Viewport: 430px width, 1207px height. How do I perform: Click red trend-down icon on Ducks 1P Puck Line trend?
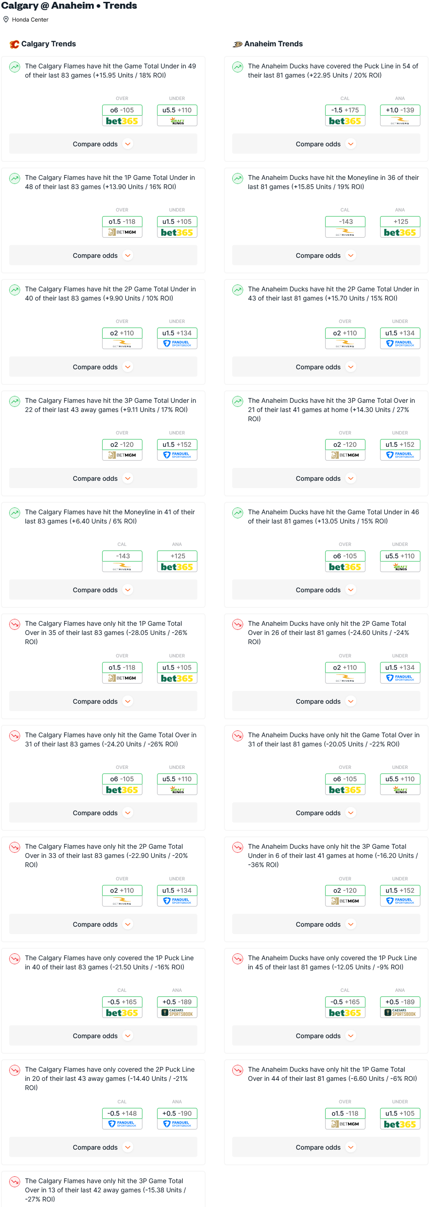point(238,959)
